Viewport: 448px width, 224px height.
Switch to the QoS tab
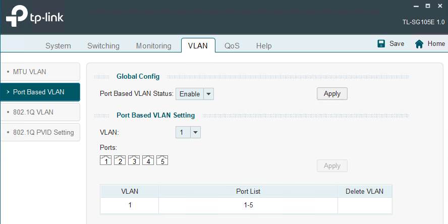point(232,46)
